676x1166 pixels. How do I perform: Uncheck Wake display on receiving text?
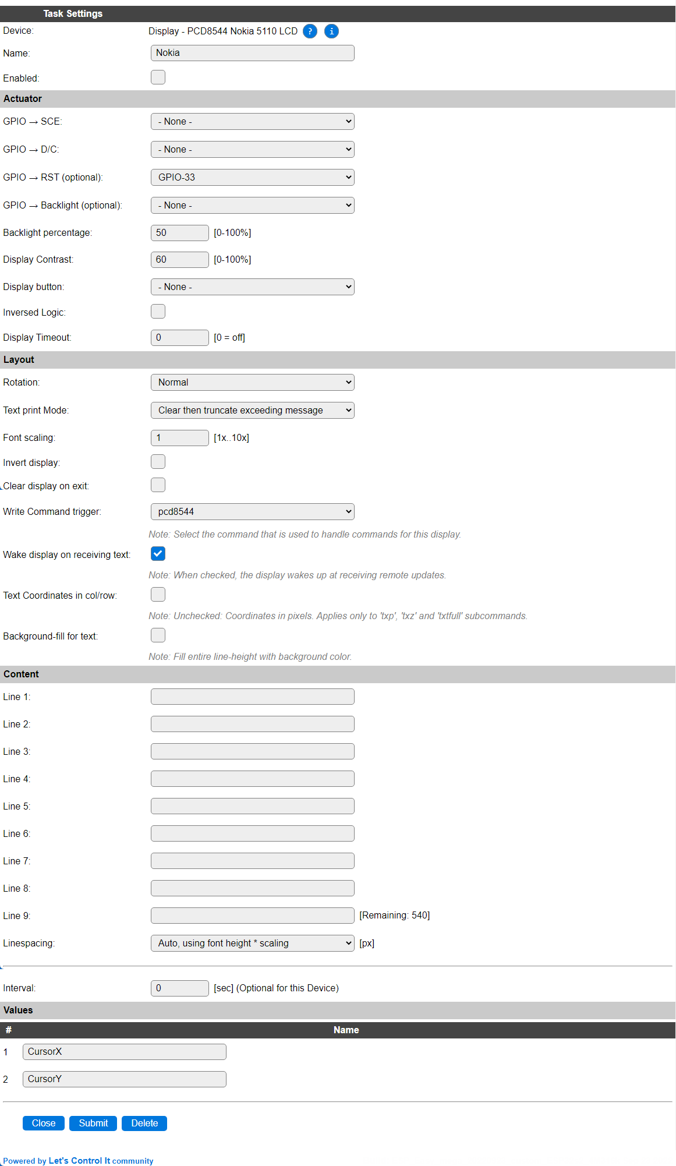pos(158,554)
